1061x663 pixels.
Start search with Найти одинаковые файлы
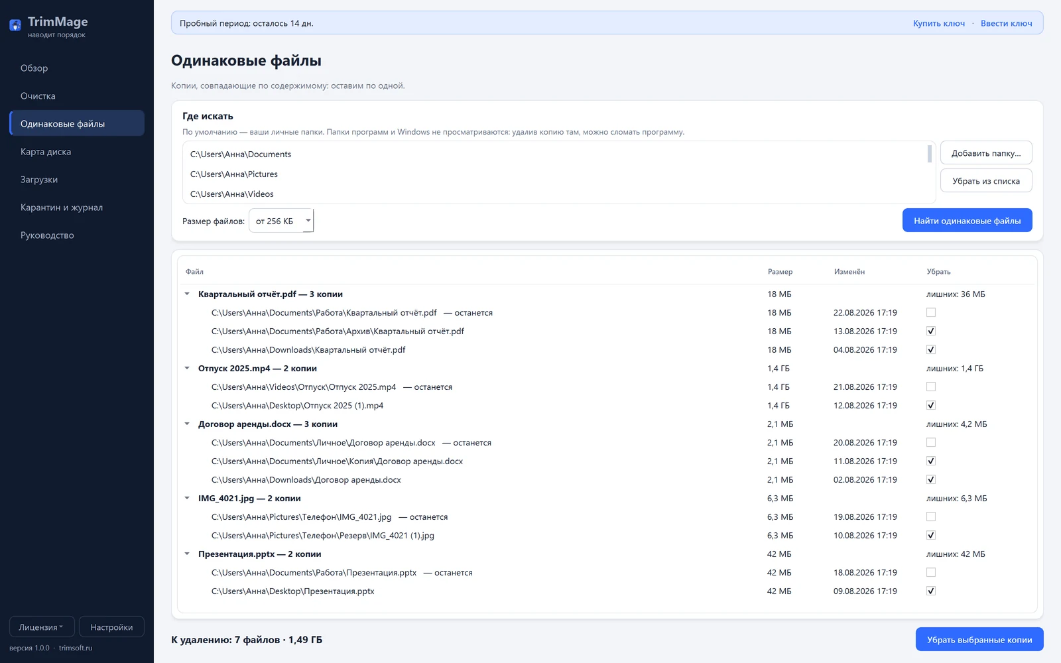967,221
